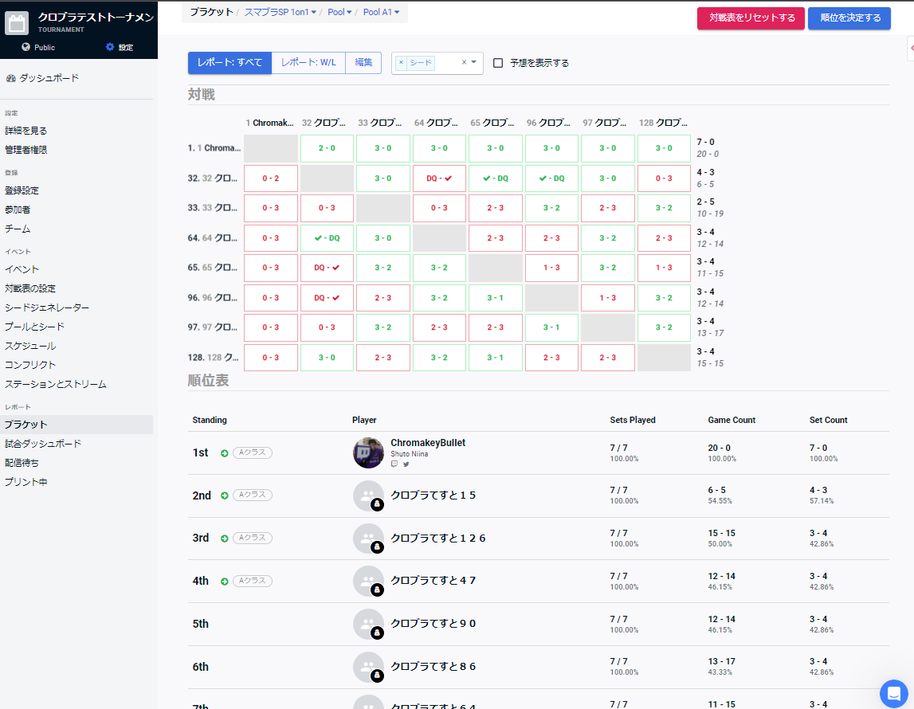Click the Twitch icon under ChromakeyBullet
Screen dimensions: 914x709
tap(394, 464)
